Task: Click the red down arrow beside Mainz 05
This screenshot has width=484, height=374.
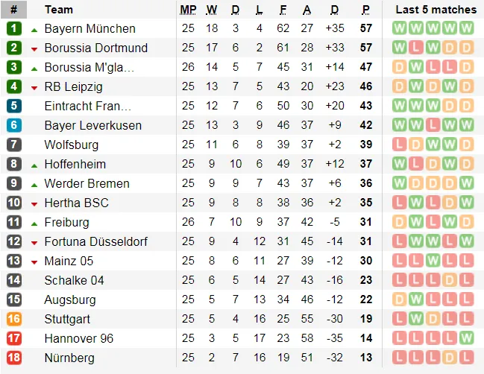Action: click(x=34, y=262)
